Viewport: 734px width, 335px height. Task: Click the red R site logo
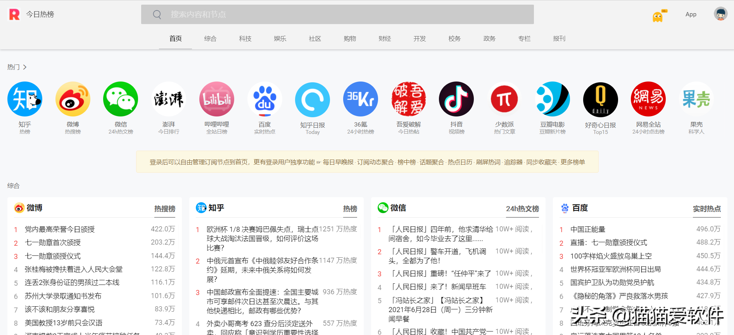14,14
